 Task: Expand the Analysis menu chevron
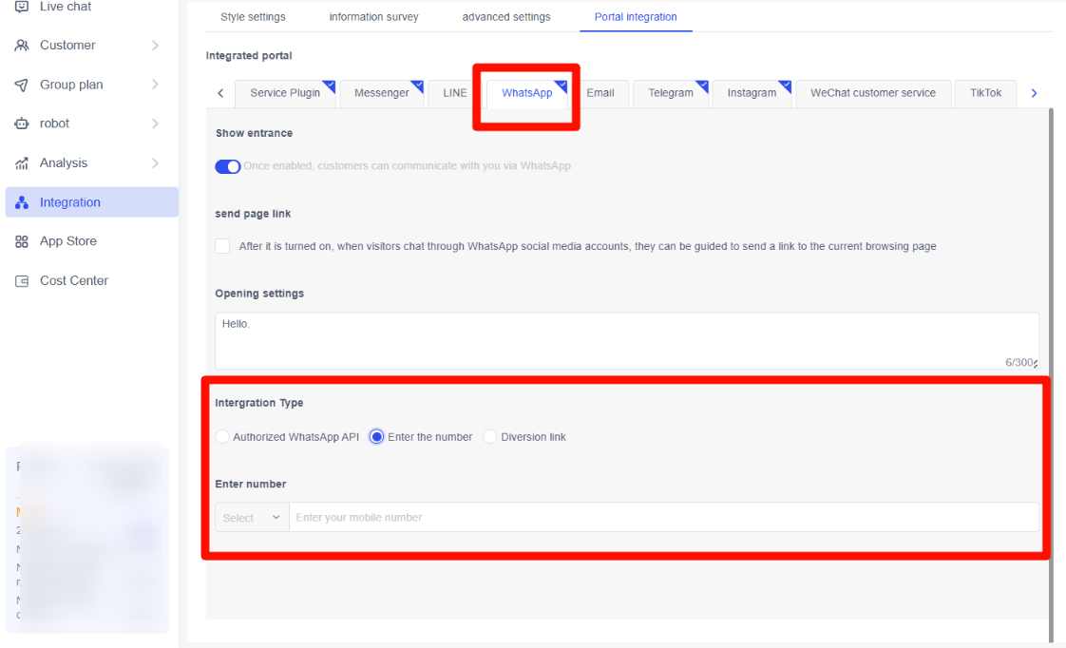coord(155,163)
